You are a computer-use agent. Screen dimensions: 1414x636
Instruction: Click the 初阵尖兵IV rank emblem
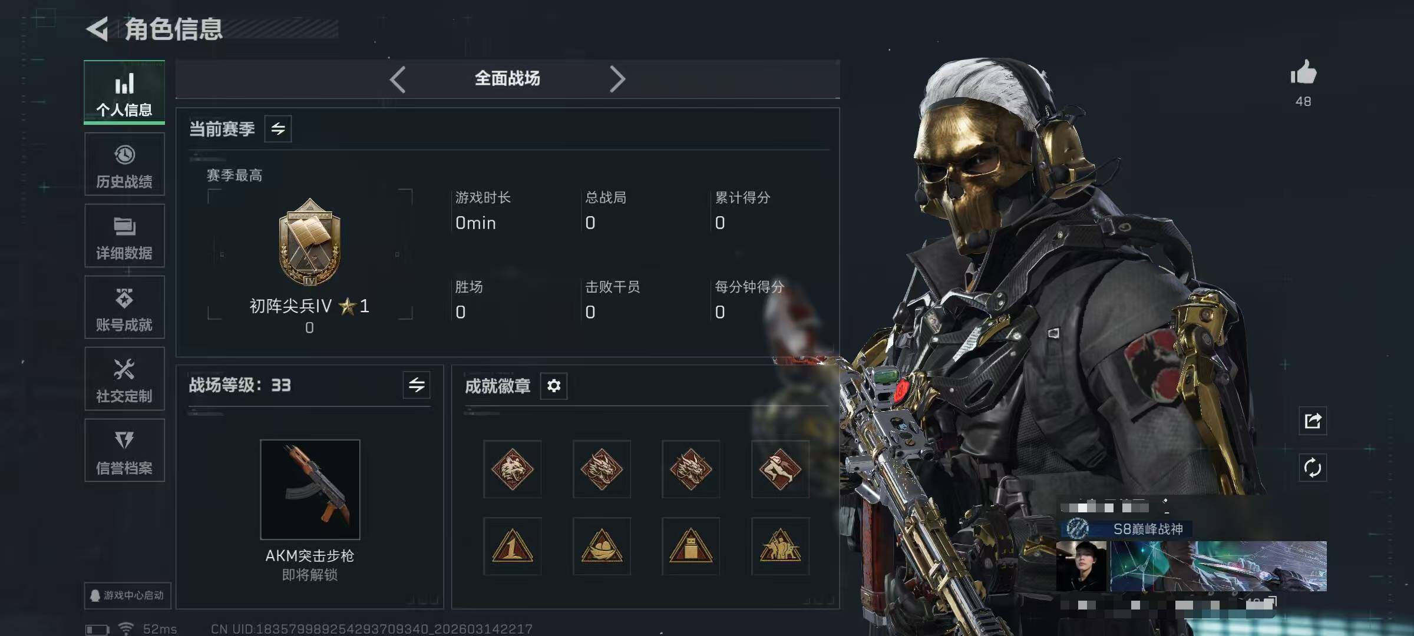[x=310, y=243]
